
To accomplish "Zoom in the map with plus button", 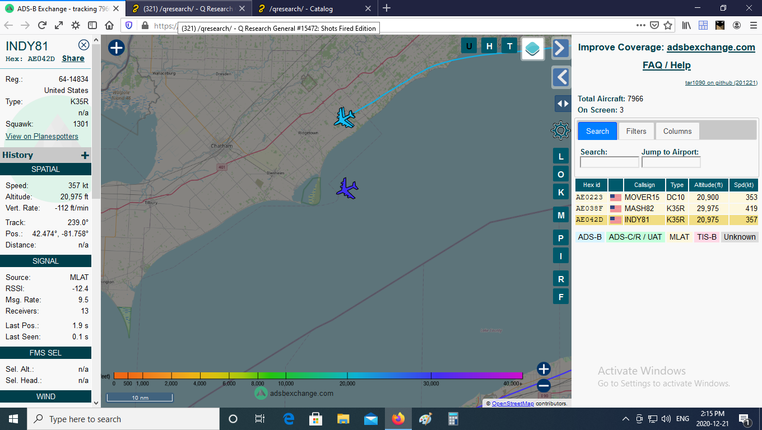I will tap(543, 369).
